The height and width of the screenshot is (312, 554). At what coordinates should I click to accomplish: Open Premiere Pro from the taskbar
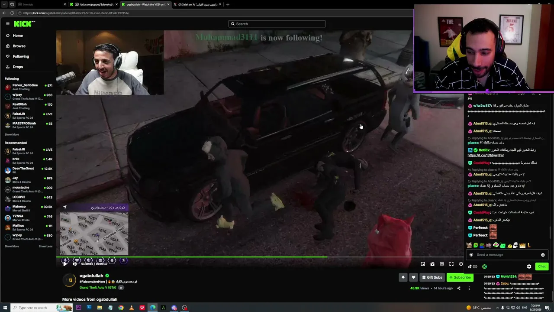click(78, 308)
